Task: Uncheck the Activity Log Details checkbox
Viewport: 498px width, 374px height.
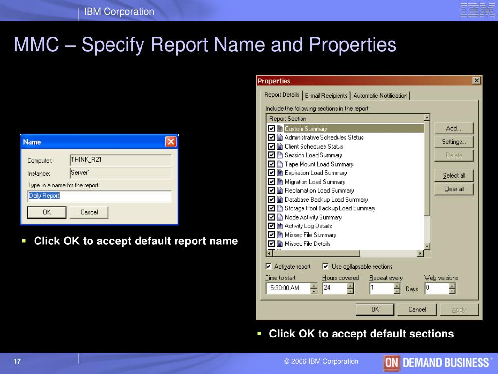Action: point(271,226)
